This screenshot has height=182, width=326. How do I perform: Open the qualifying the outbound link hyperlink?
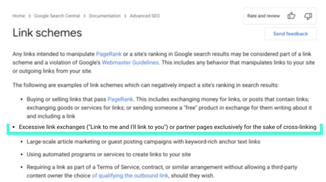click(x=130, y=176)
